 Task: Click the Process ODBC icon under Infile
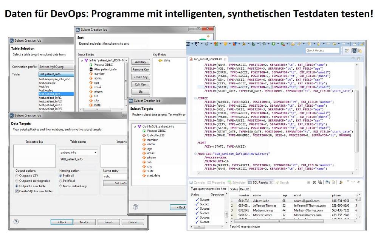(x=91, y=65)
